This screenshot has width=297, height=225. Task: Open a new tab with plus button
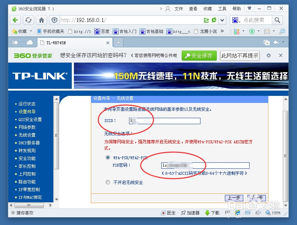coord(118,42)
